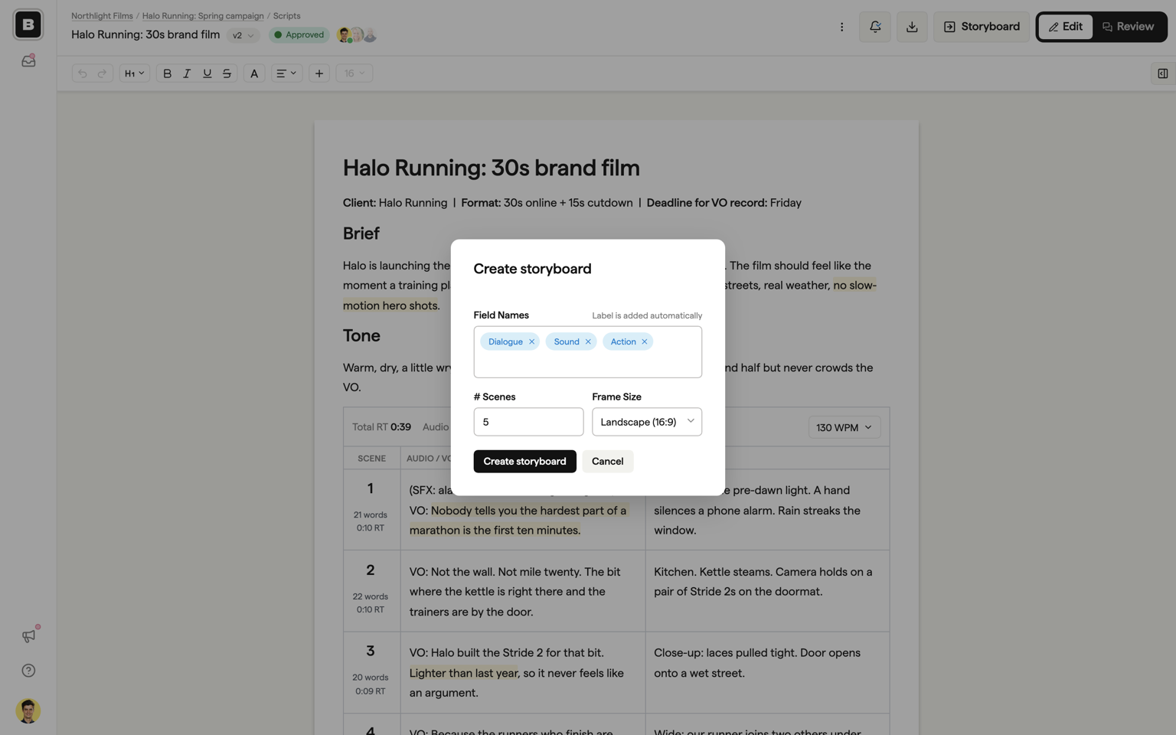Open the 130 WPM dropdown
The image size is (1176, 735).
[844, 427]
